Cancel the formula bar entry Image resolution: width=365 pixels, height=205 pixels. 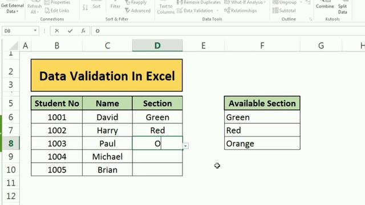click(57, 31)
